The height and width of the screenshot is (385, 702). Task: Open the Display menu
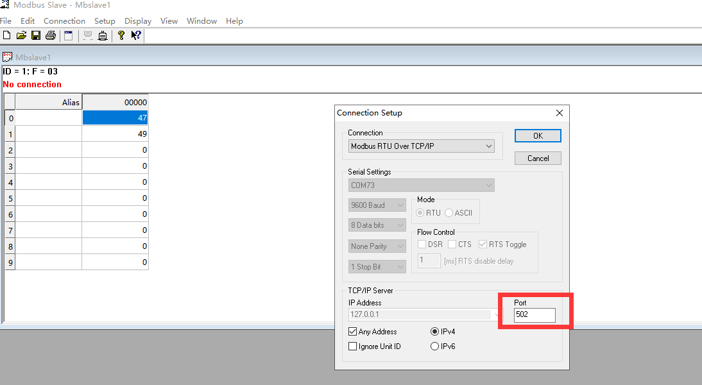coord(138,21)
